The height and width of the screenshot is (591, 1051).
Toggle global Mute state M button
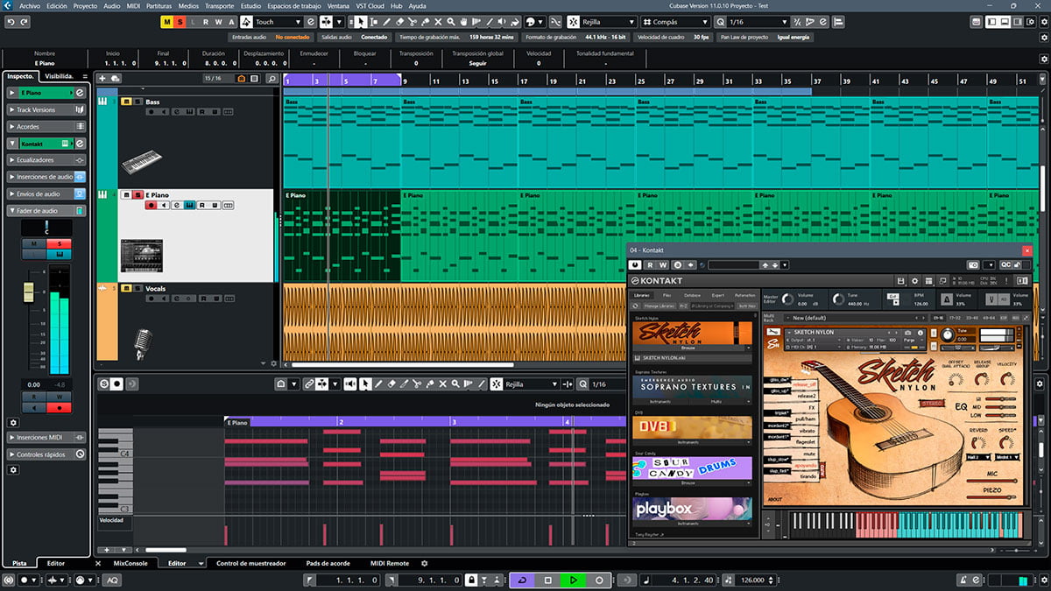coord(167,22)
